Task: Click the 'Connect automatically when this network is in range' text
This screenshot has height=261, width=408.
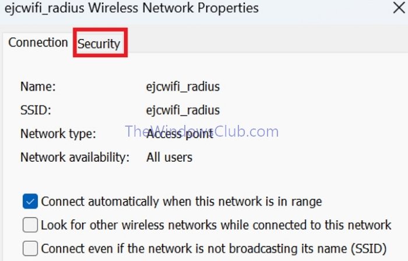Action: point(181,202)
